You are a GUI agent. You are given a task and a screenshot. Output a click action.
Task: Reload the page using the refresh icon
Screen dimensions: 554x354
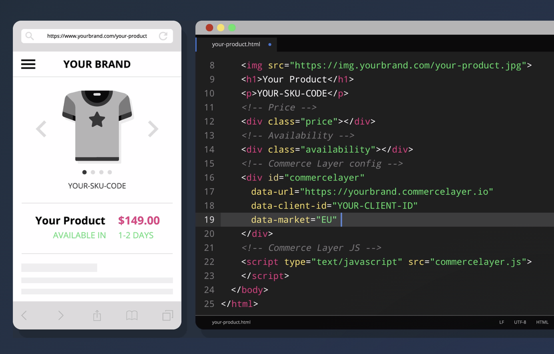coord(163,35)
